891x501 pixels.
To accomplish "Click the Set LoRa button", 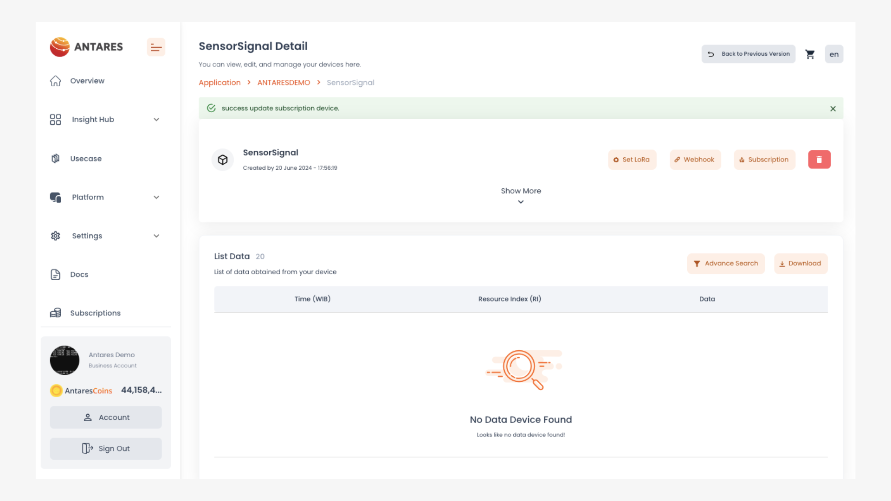I will [632, 160].
